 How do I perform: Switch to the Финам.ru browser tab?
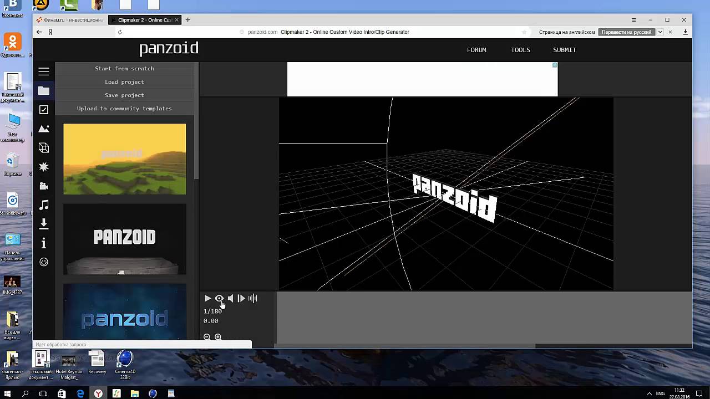point(69,20)
